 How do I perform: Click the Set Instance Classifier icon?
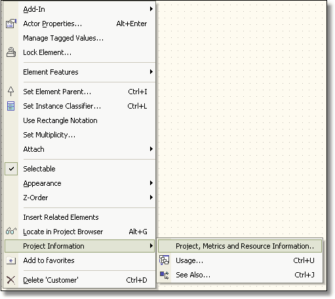point(10,106)
